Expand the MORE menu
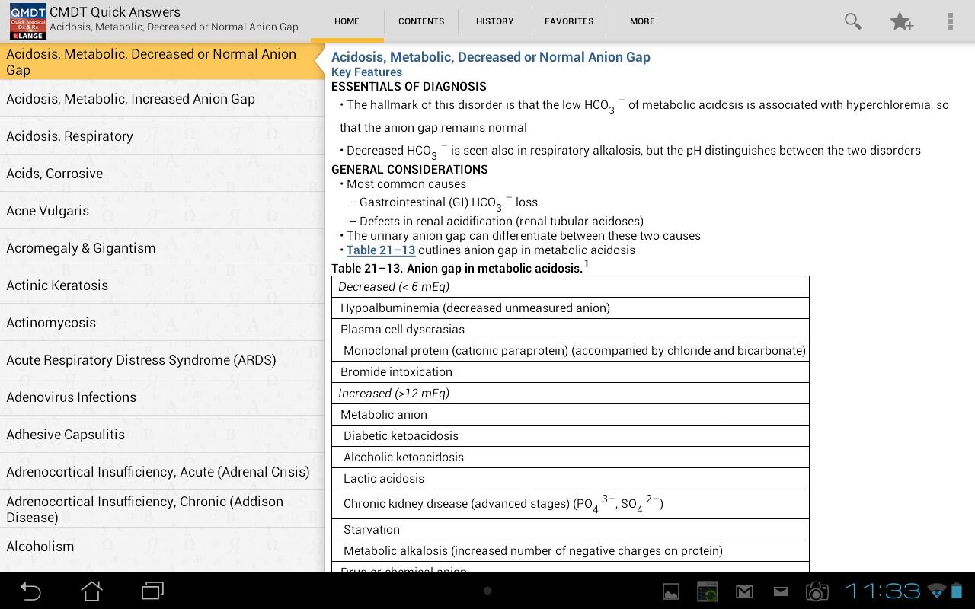 point(642,21)
